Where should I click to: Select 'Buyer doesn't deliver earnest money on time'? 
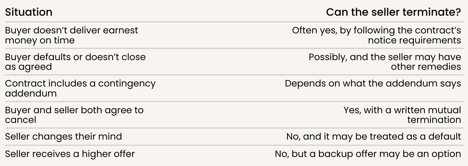coord(72,35)
